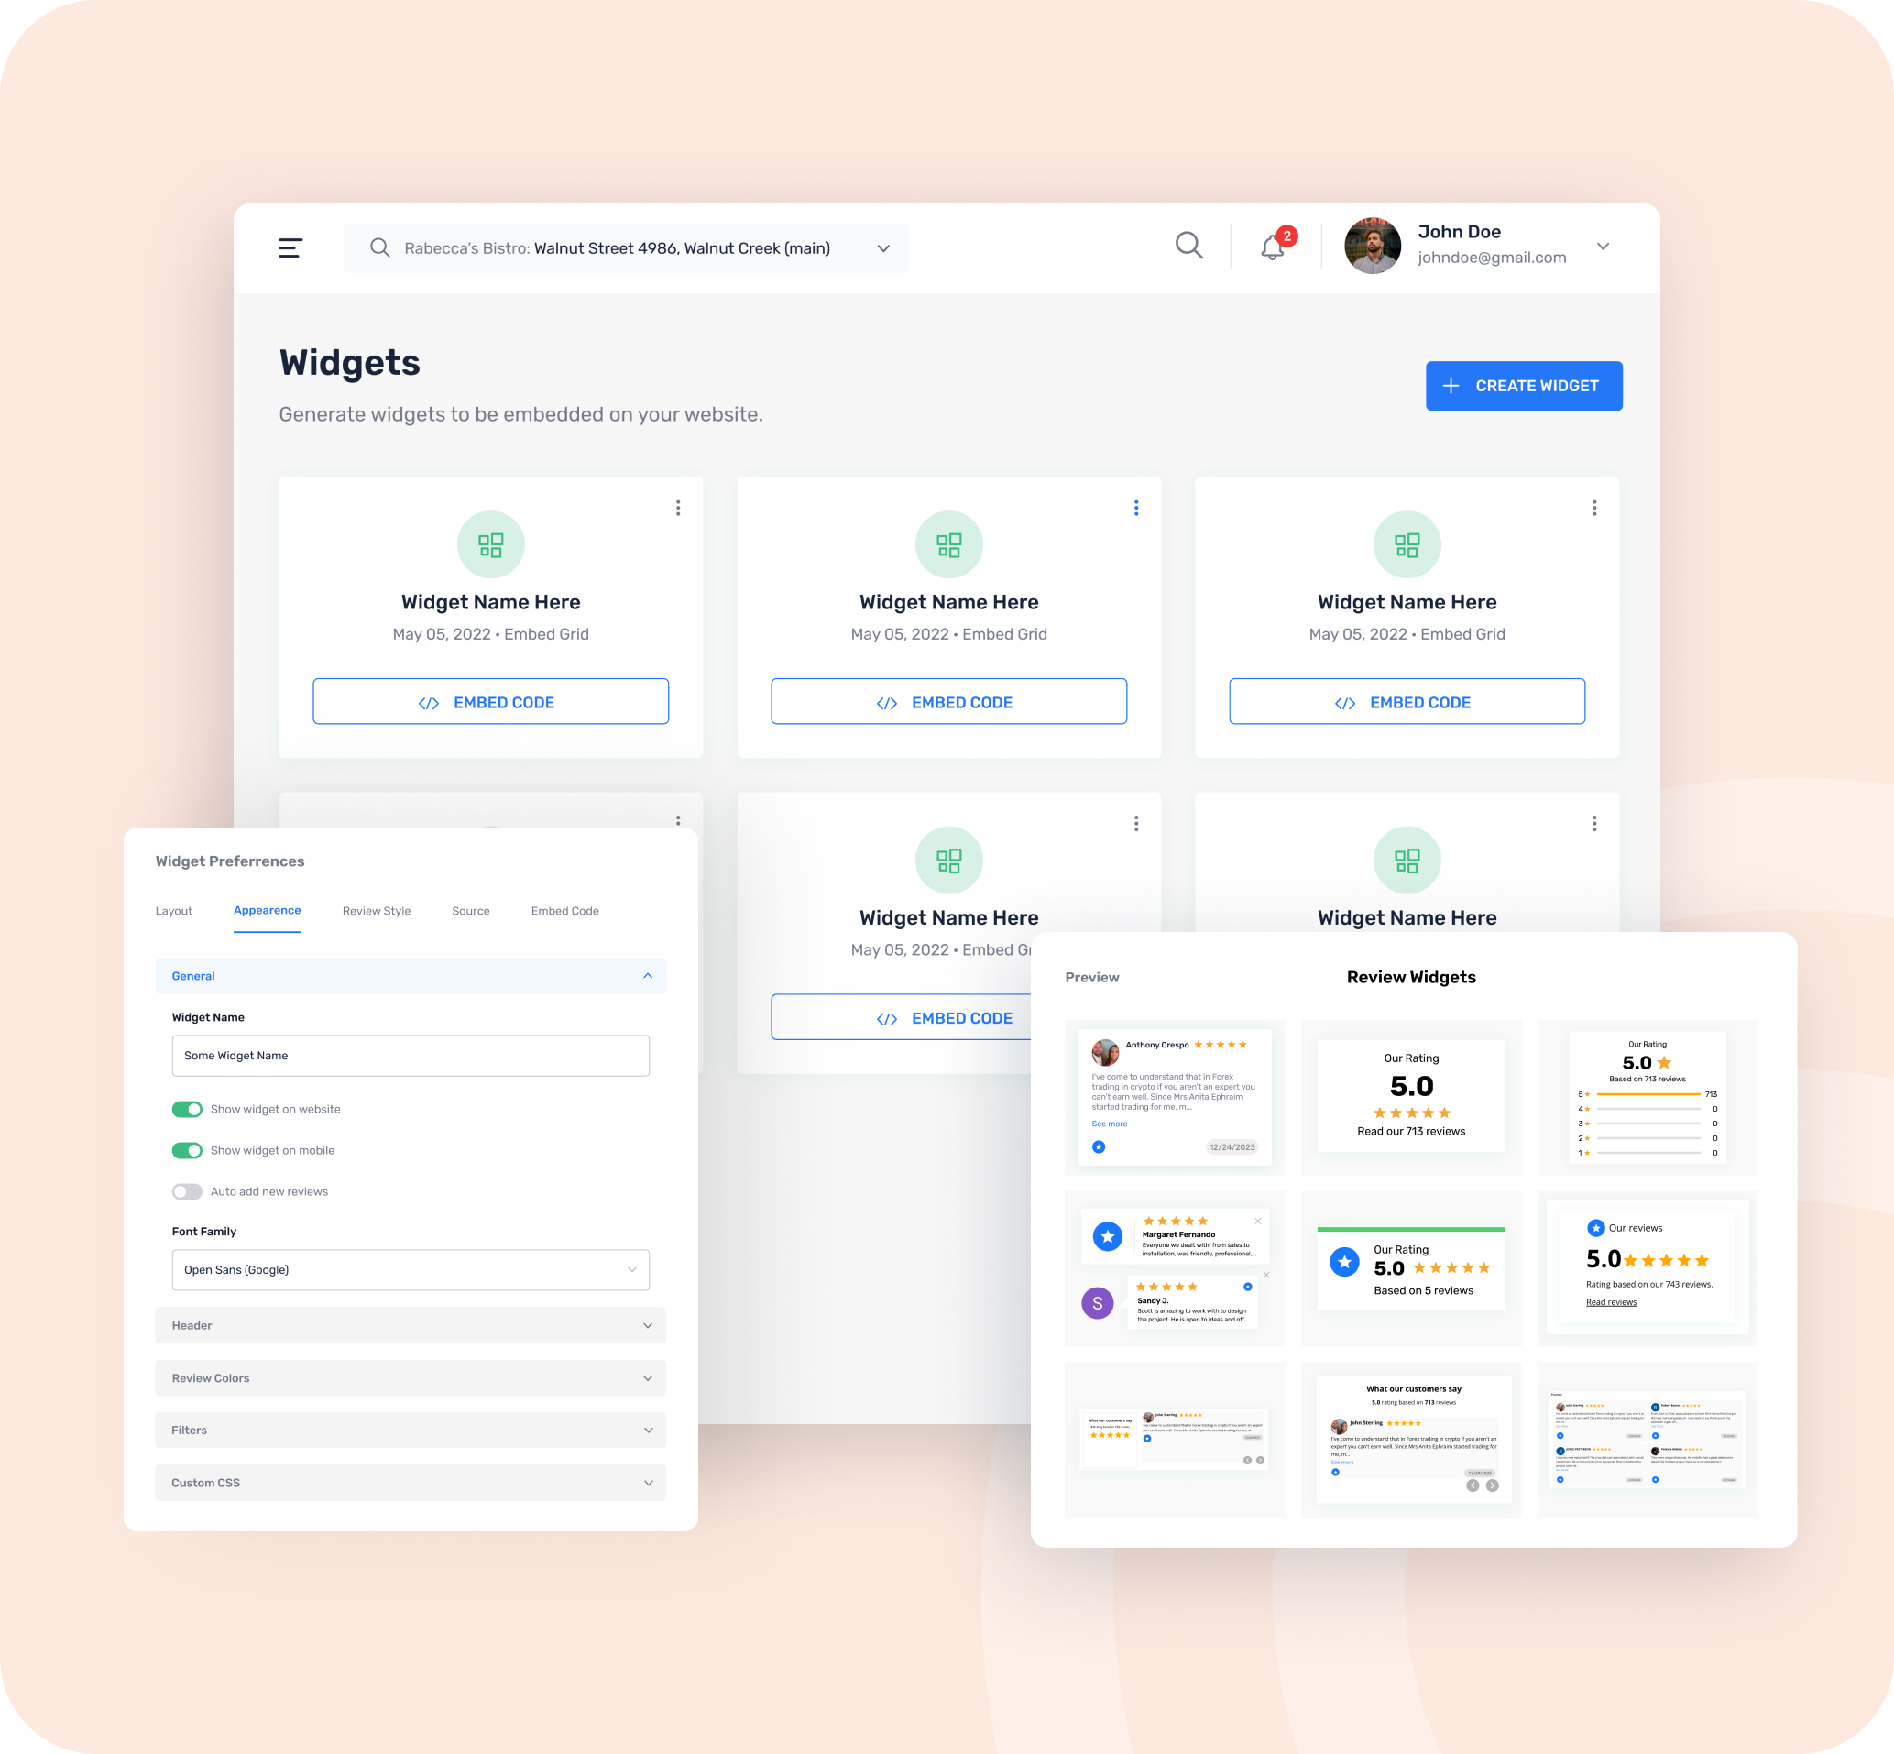Click the hamburger menu icon top-left

pos(293,247)
